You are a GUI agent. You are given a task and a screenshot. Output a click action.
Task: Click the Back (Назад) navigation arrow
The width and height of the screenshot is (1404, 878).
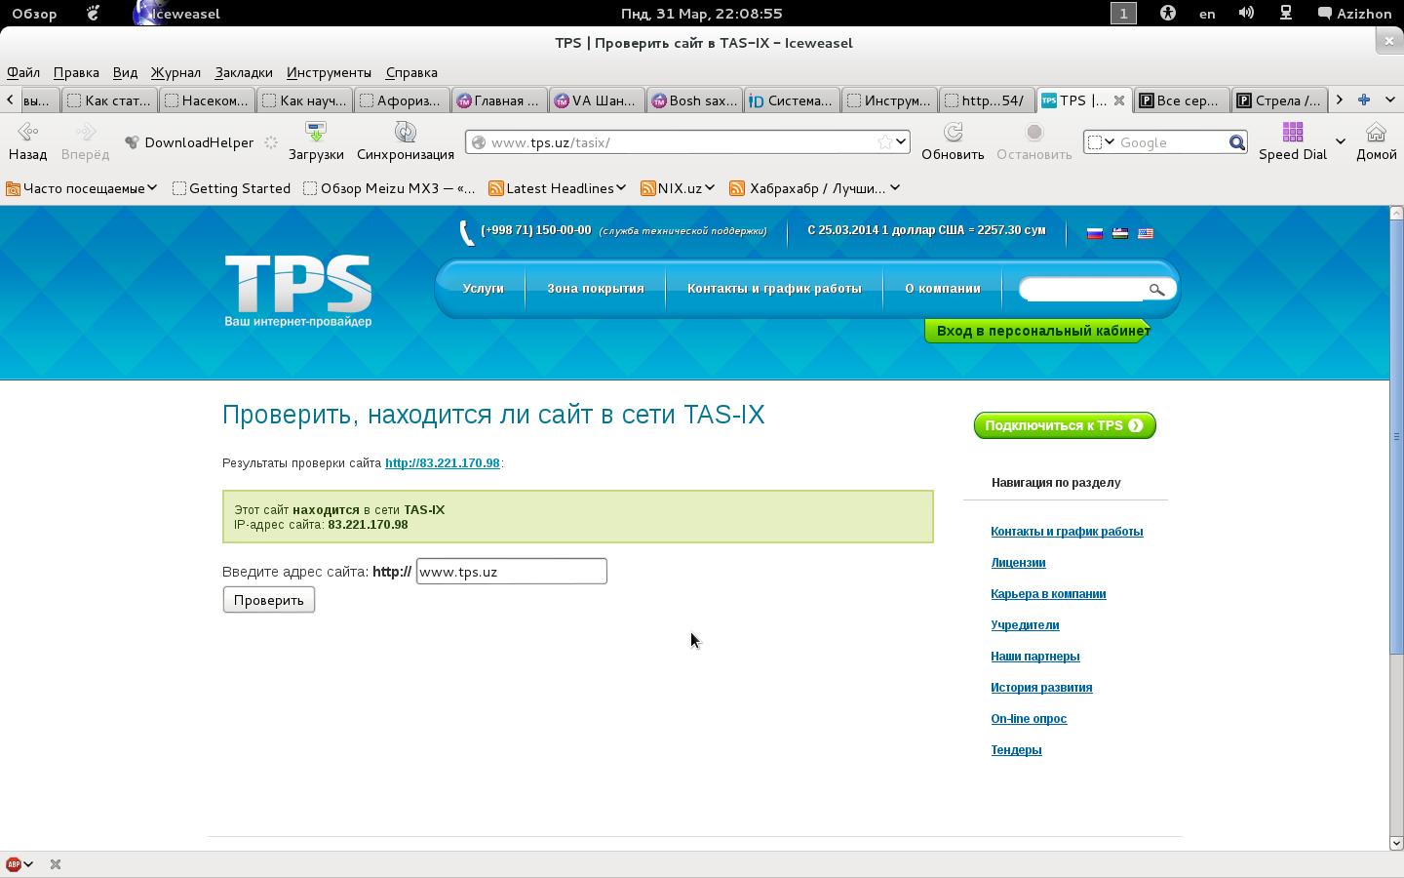(x=27, y=133)
